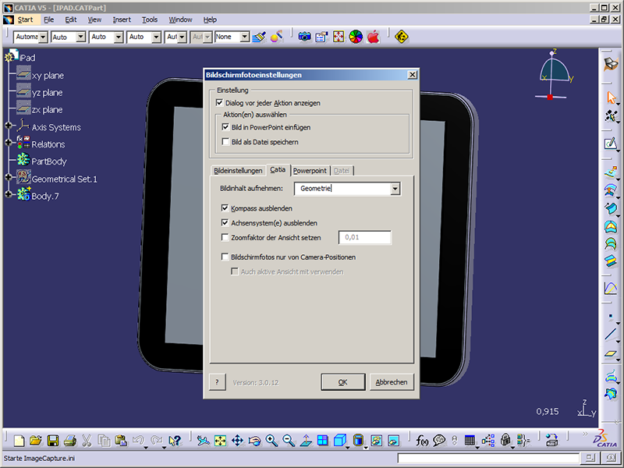Uncheck 'Kompass ausblenden' checkbox
Viewport: 624px width, 468px height.
(x=225, y=208)
